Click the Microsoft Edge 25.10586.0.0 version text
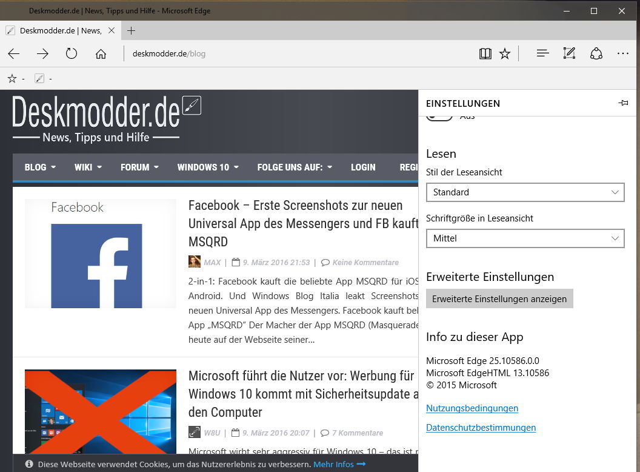The width and height of the screenshot is (640, 472). pyautogui.click(x=482, y=361)
